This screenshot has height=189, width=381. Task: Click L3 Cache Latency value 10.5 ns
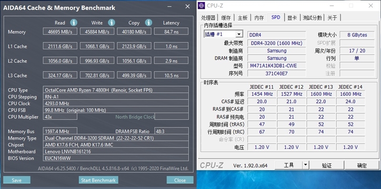171,75
